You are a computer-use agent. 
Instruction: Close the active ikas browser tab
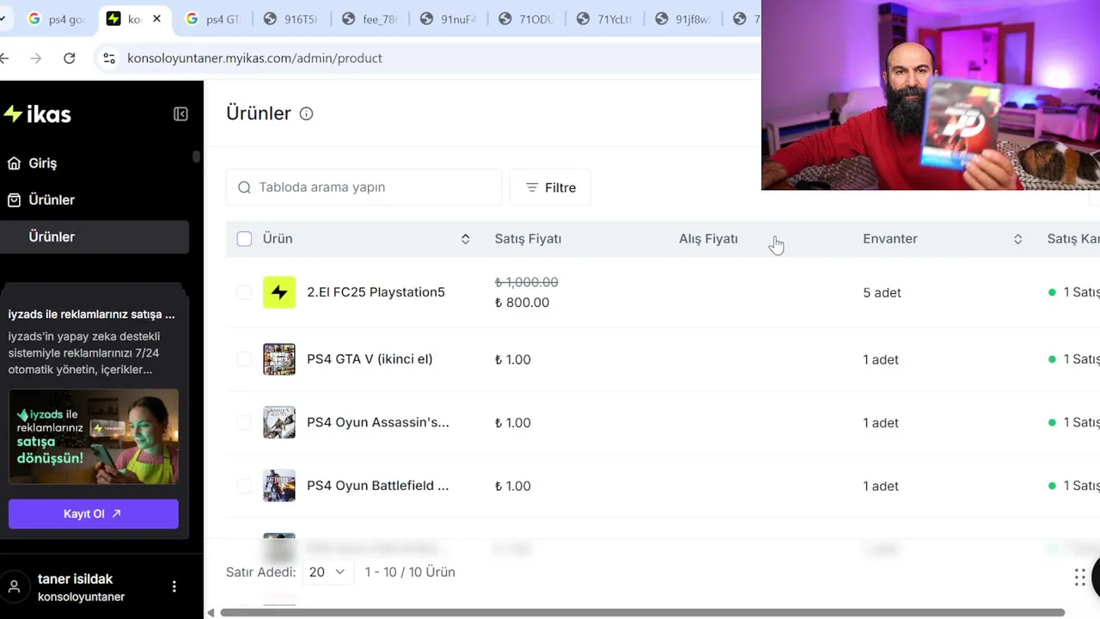[157, 19]
